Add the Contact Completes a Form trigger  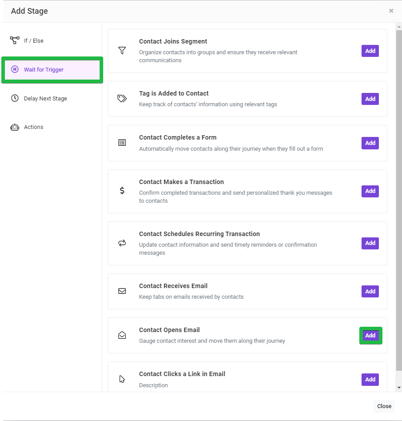coord(370,143)
